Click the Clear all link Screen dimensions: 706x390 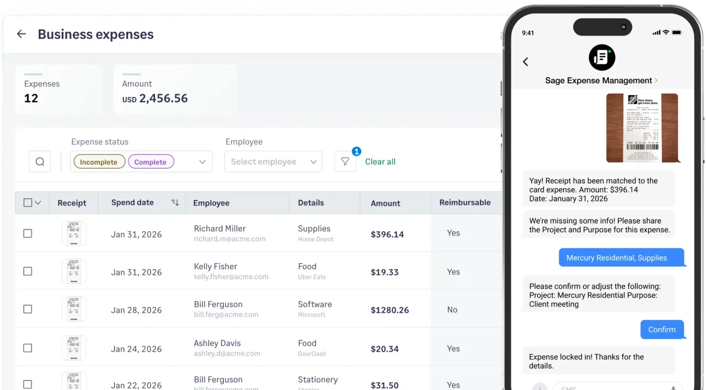(380, 162)
